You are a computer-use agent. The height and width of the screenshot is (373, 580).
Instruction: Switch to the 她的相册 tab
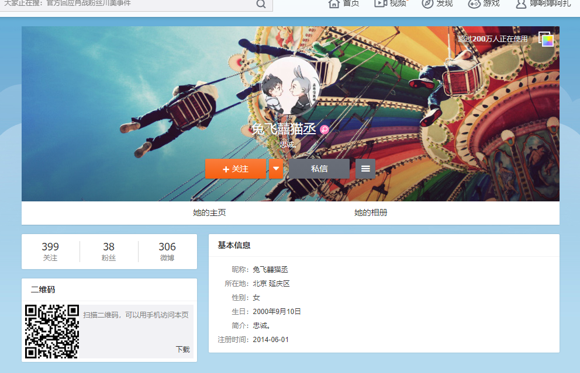pos(371,212)
